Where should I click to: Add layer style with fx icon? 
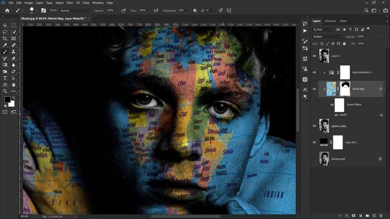pyautogui.click(x=347, y=215)
